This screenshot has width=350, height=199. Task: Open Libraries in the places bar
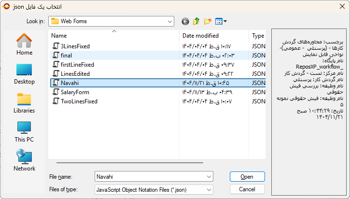coord(24,102)
